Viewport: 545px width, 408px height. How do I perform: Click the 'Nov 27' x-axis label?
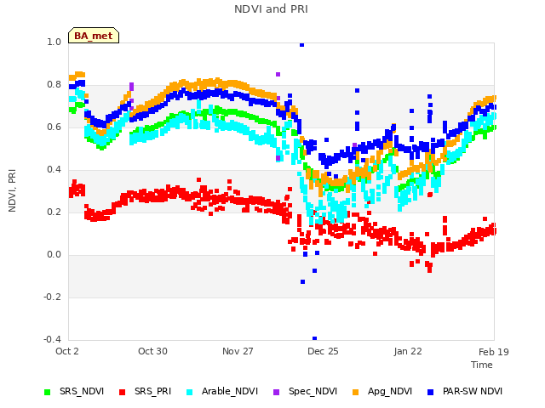(238, 351)
